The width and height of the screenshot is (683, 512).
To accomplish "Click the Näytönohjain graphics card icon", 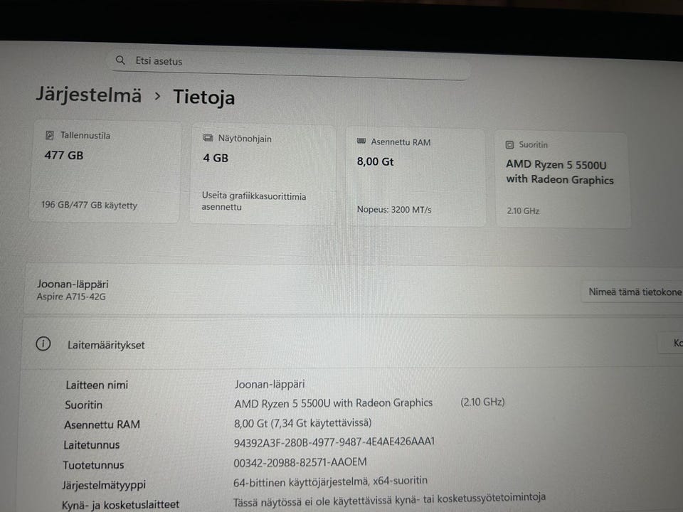I will click(208, 138).
